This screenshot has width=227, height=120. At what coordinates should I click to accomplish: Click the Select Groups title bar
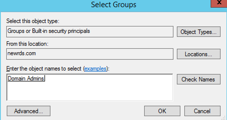point(113,5)
